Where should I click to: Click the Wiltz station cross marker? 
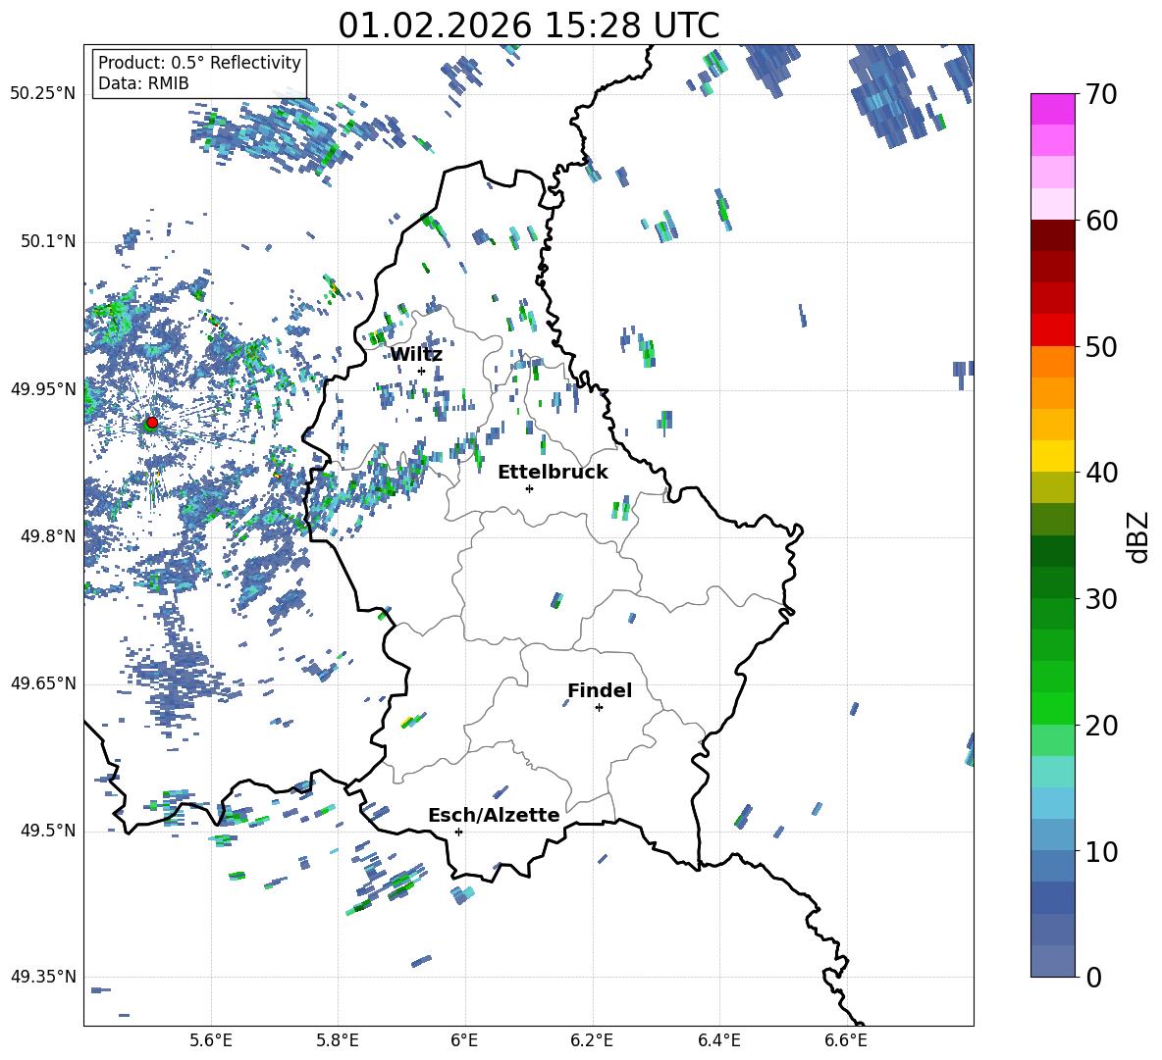tap(422, 372)
